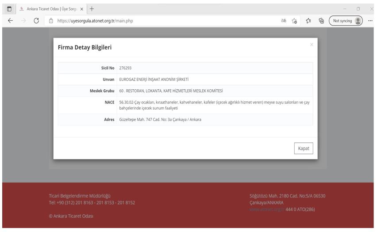The height and width of the screenshot is (232, 377).
Task: Dismiss Firma Detay Bilgileri dialog with X
Action: point(312,45)
